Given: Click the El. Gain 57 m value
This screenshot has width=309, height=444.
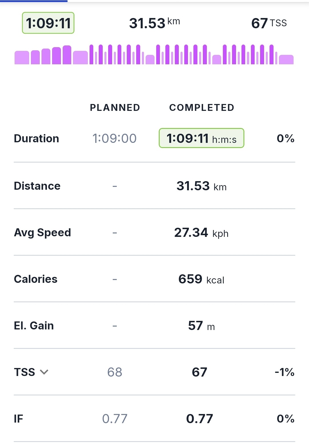Looking at the screenshot, I should tap(201, 326).
